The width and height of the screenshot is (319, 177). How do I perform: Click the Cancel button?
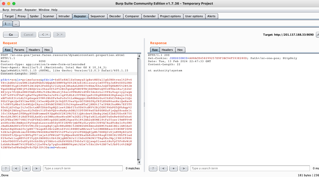pyautogui.click(x=28, y=35)
